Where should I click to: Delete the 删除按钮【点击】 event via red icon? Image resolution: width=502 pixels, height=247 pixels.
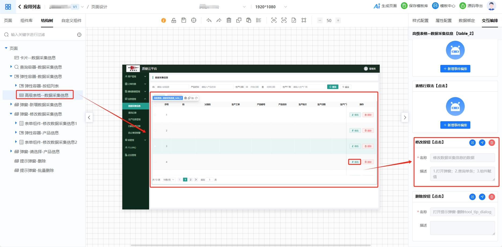[492, 197]
